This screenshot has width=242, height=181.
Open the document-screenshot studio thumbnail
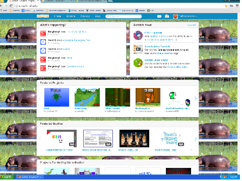pos(98,138)
